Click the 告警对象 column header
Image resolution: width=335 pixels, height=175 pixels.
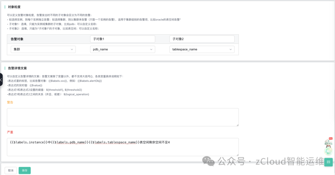(x=17, y=39)
